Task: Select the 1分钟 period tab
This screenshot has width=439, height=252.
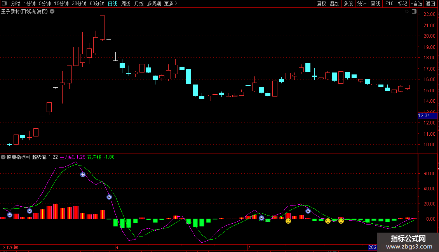Action: pos(30,3)
